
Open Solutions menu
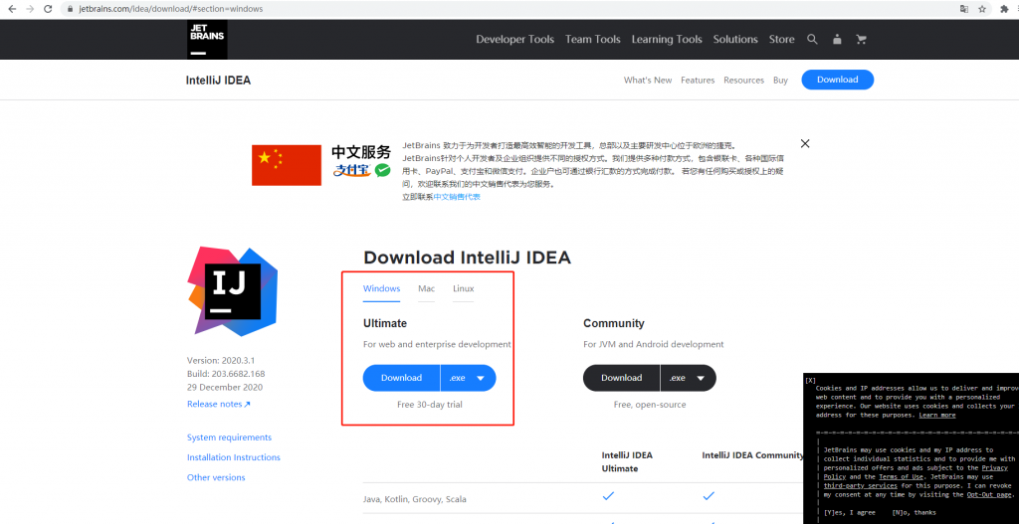tap(735, 39)
